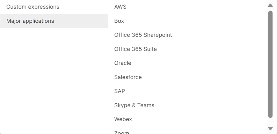Click the scroll up arrow

click(x=270, y=5)
